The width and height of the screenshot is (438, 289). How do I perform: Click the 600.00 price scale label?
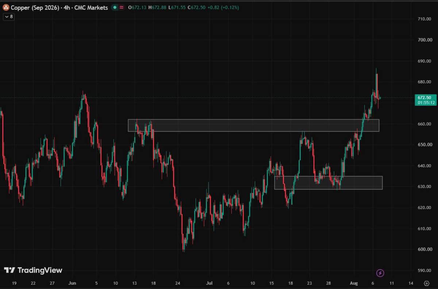click(424, 250)
